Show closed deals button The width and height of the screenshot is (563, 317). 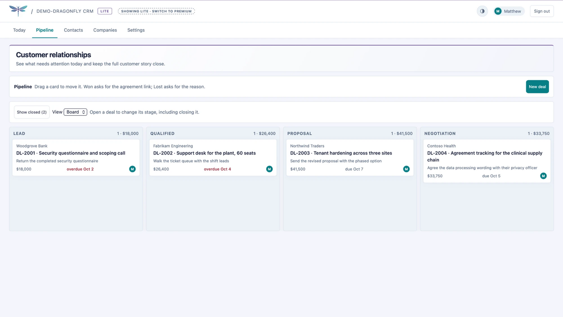click(32, 112)
